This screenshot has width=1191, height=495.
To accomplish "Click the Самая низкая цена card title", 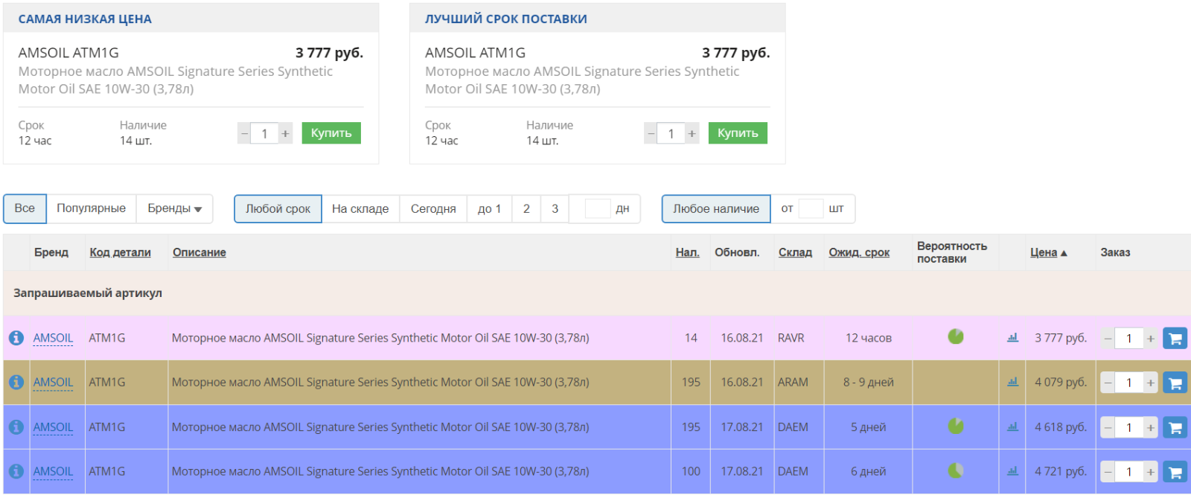I will point(85,19).
